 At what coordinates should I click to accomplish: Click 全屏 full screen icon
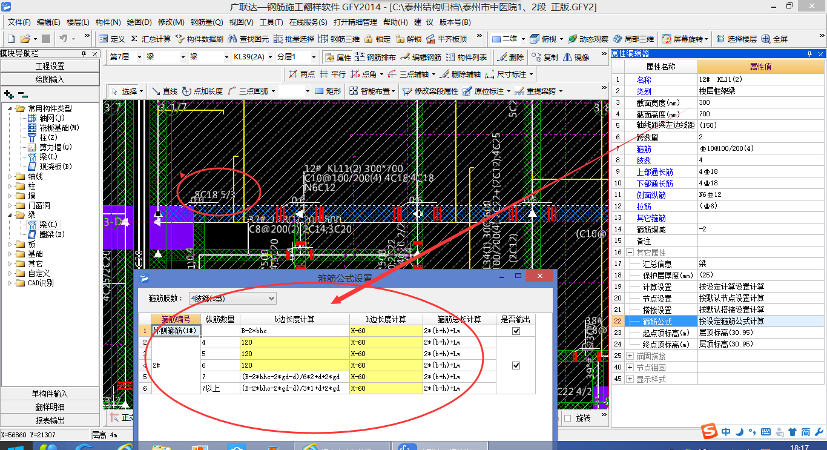[774, 39]
